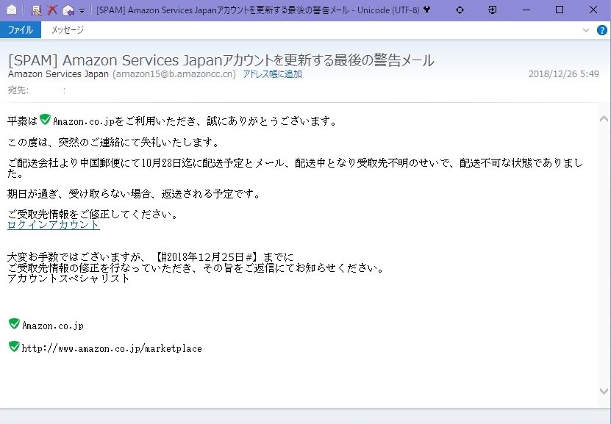The height and width of the screenshot is (424, 611).
Task: Minimize the message window
Action: pyautogui.click(x=526, y=10)
